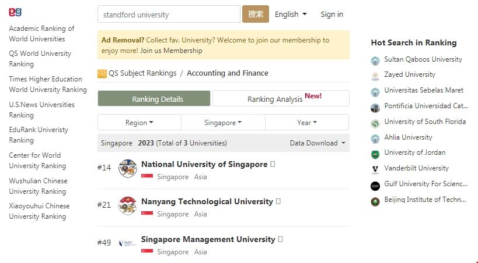Click Beijing Institute of Technology logo icon
The width and height of the screenshot is (478, 263).
[x=375, y=201]
